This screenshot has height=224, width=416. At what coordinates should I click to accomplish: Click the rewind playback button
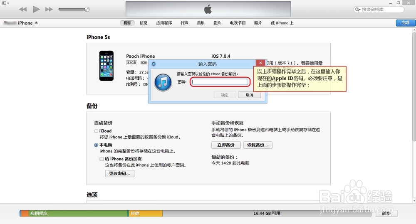pyautogui.click(x=23, y=9)
